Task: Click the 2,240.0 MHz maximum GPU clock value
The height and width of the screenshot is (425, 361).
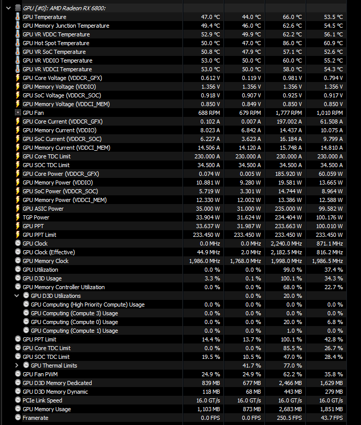Action: tap(286, 244)
